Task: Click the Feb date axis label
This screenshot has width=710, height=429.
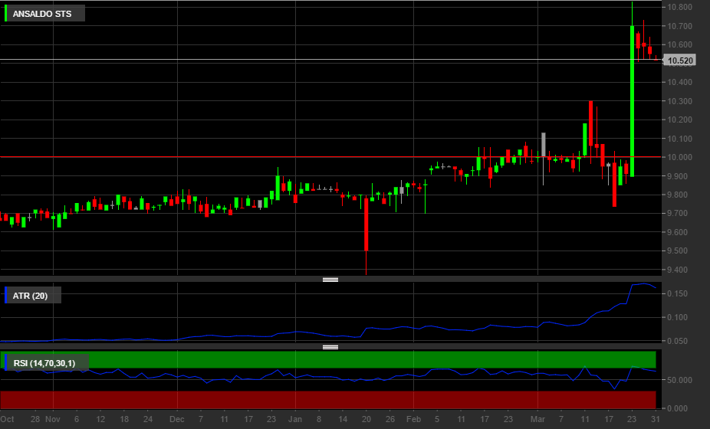Action: 413,419
